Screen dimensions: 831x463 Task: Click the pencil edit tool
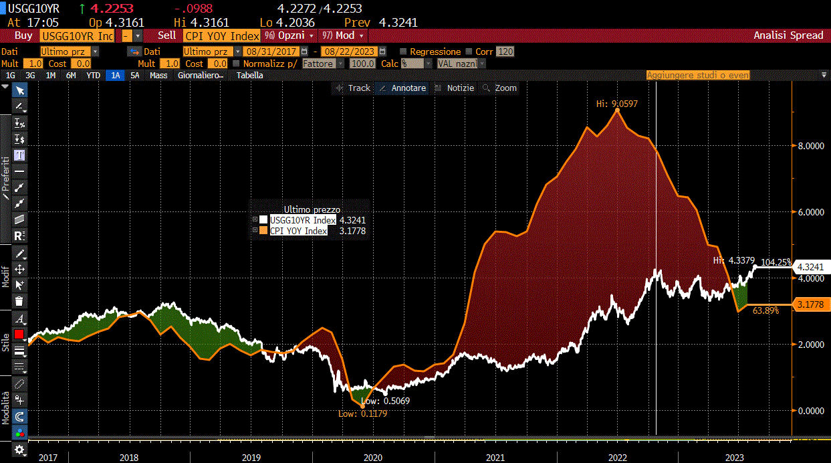20,254
